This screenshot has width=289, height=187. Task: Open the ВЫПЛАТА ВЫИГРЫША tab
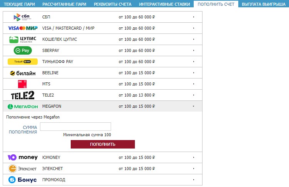point(264,4)
